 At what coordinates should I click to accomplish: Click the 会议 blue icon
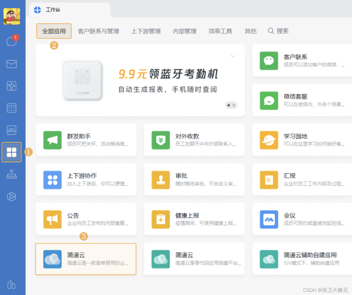pos(269,219)
